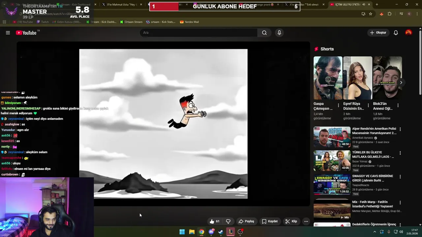Open options for Gaspa Çıkmışın short

tap(339, 106)
